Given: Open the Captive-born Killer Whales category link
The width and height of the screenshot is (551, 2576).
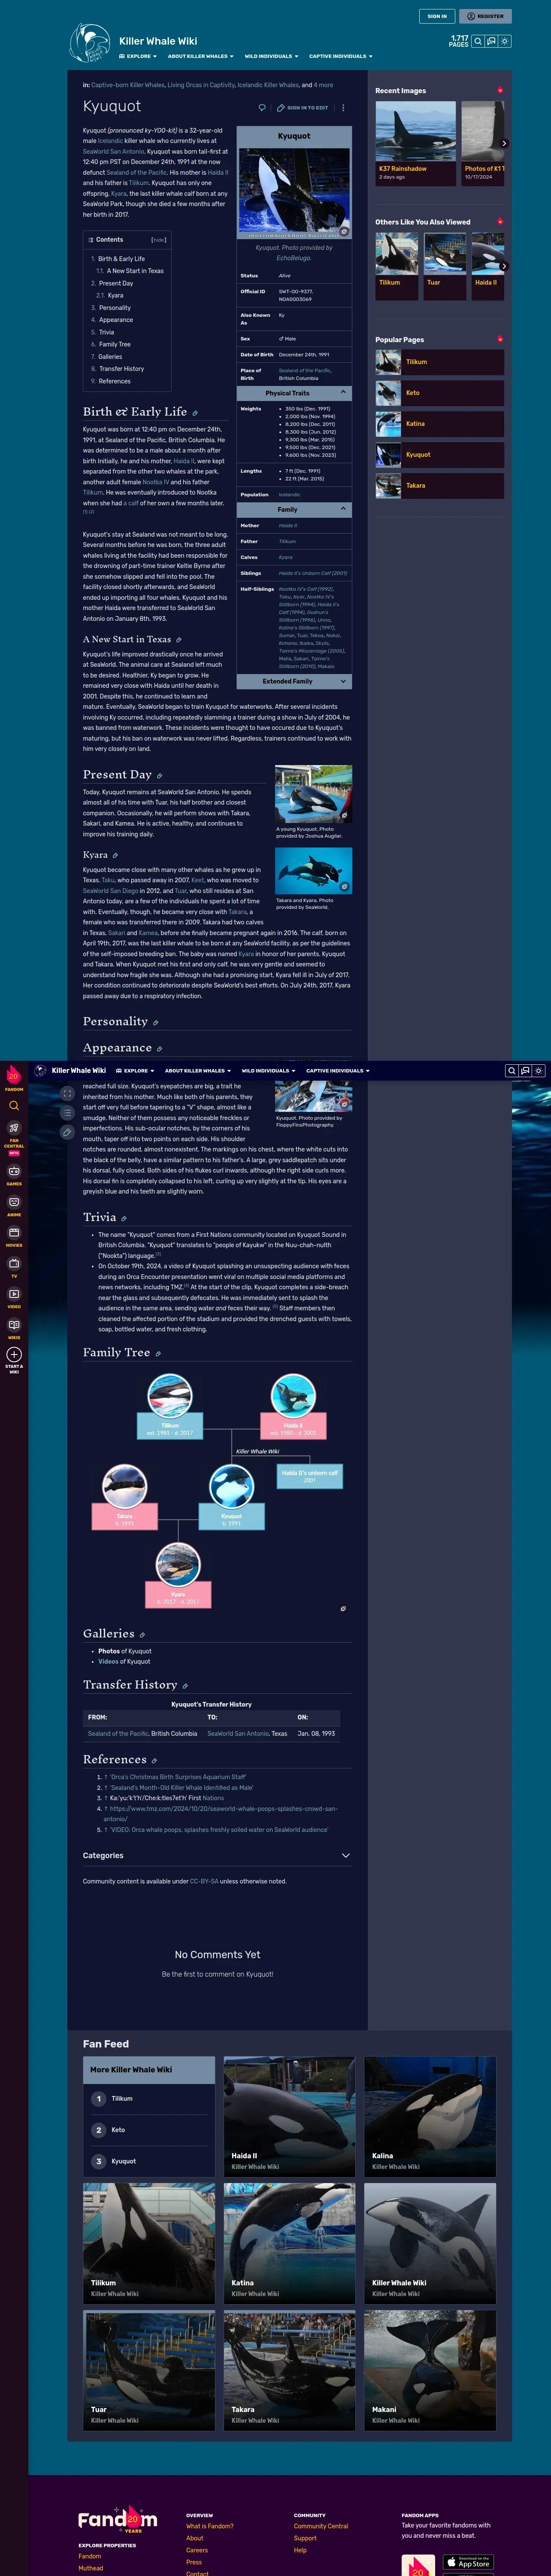Looking at the screenshot, I should coord(128,85).
